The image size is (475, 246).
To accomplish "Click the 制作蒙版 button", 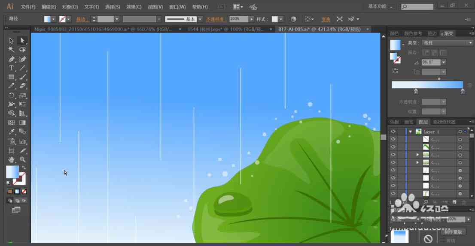I will (x=453, y=232).
